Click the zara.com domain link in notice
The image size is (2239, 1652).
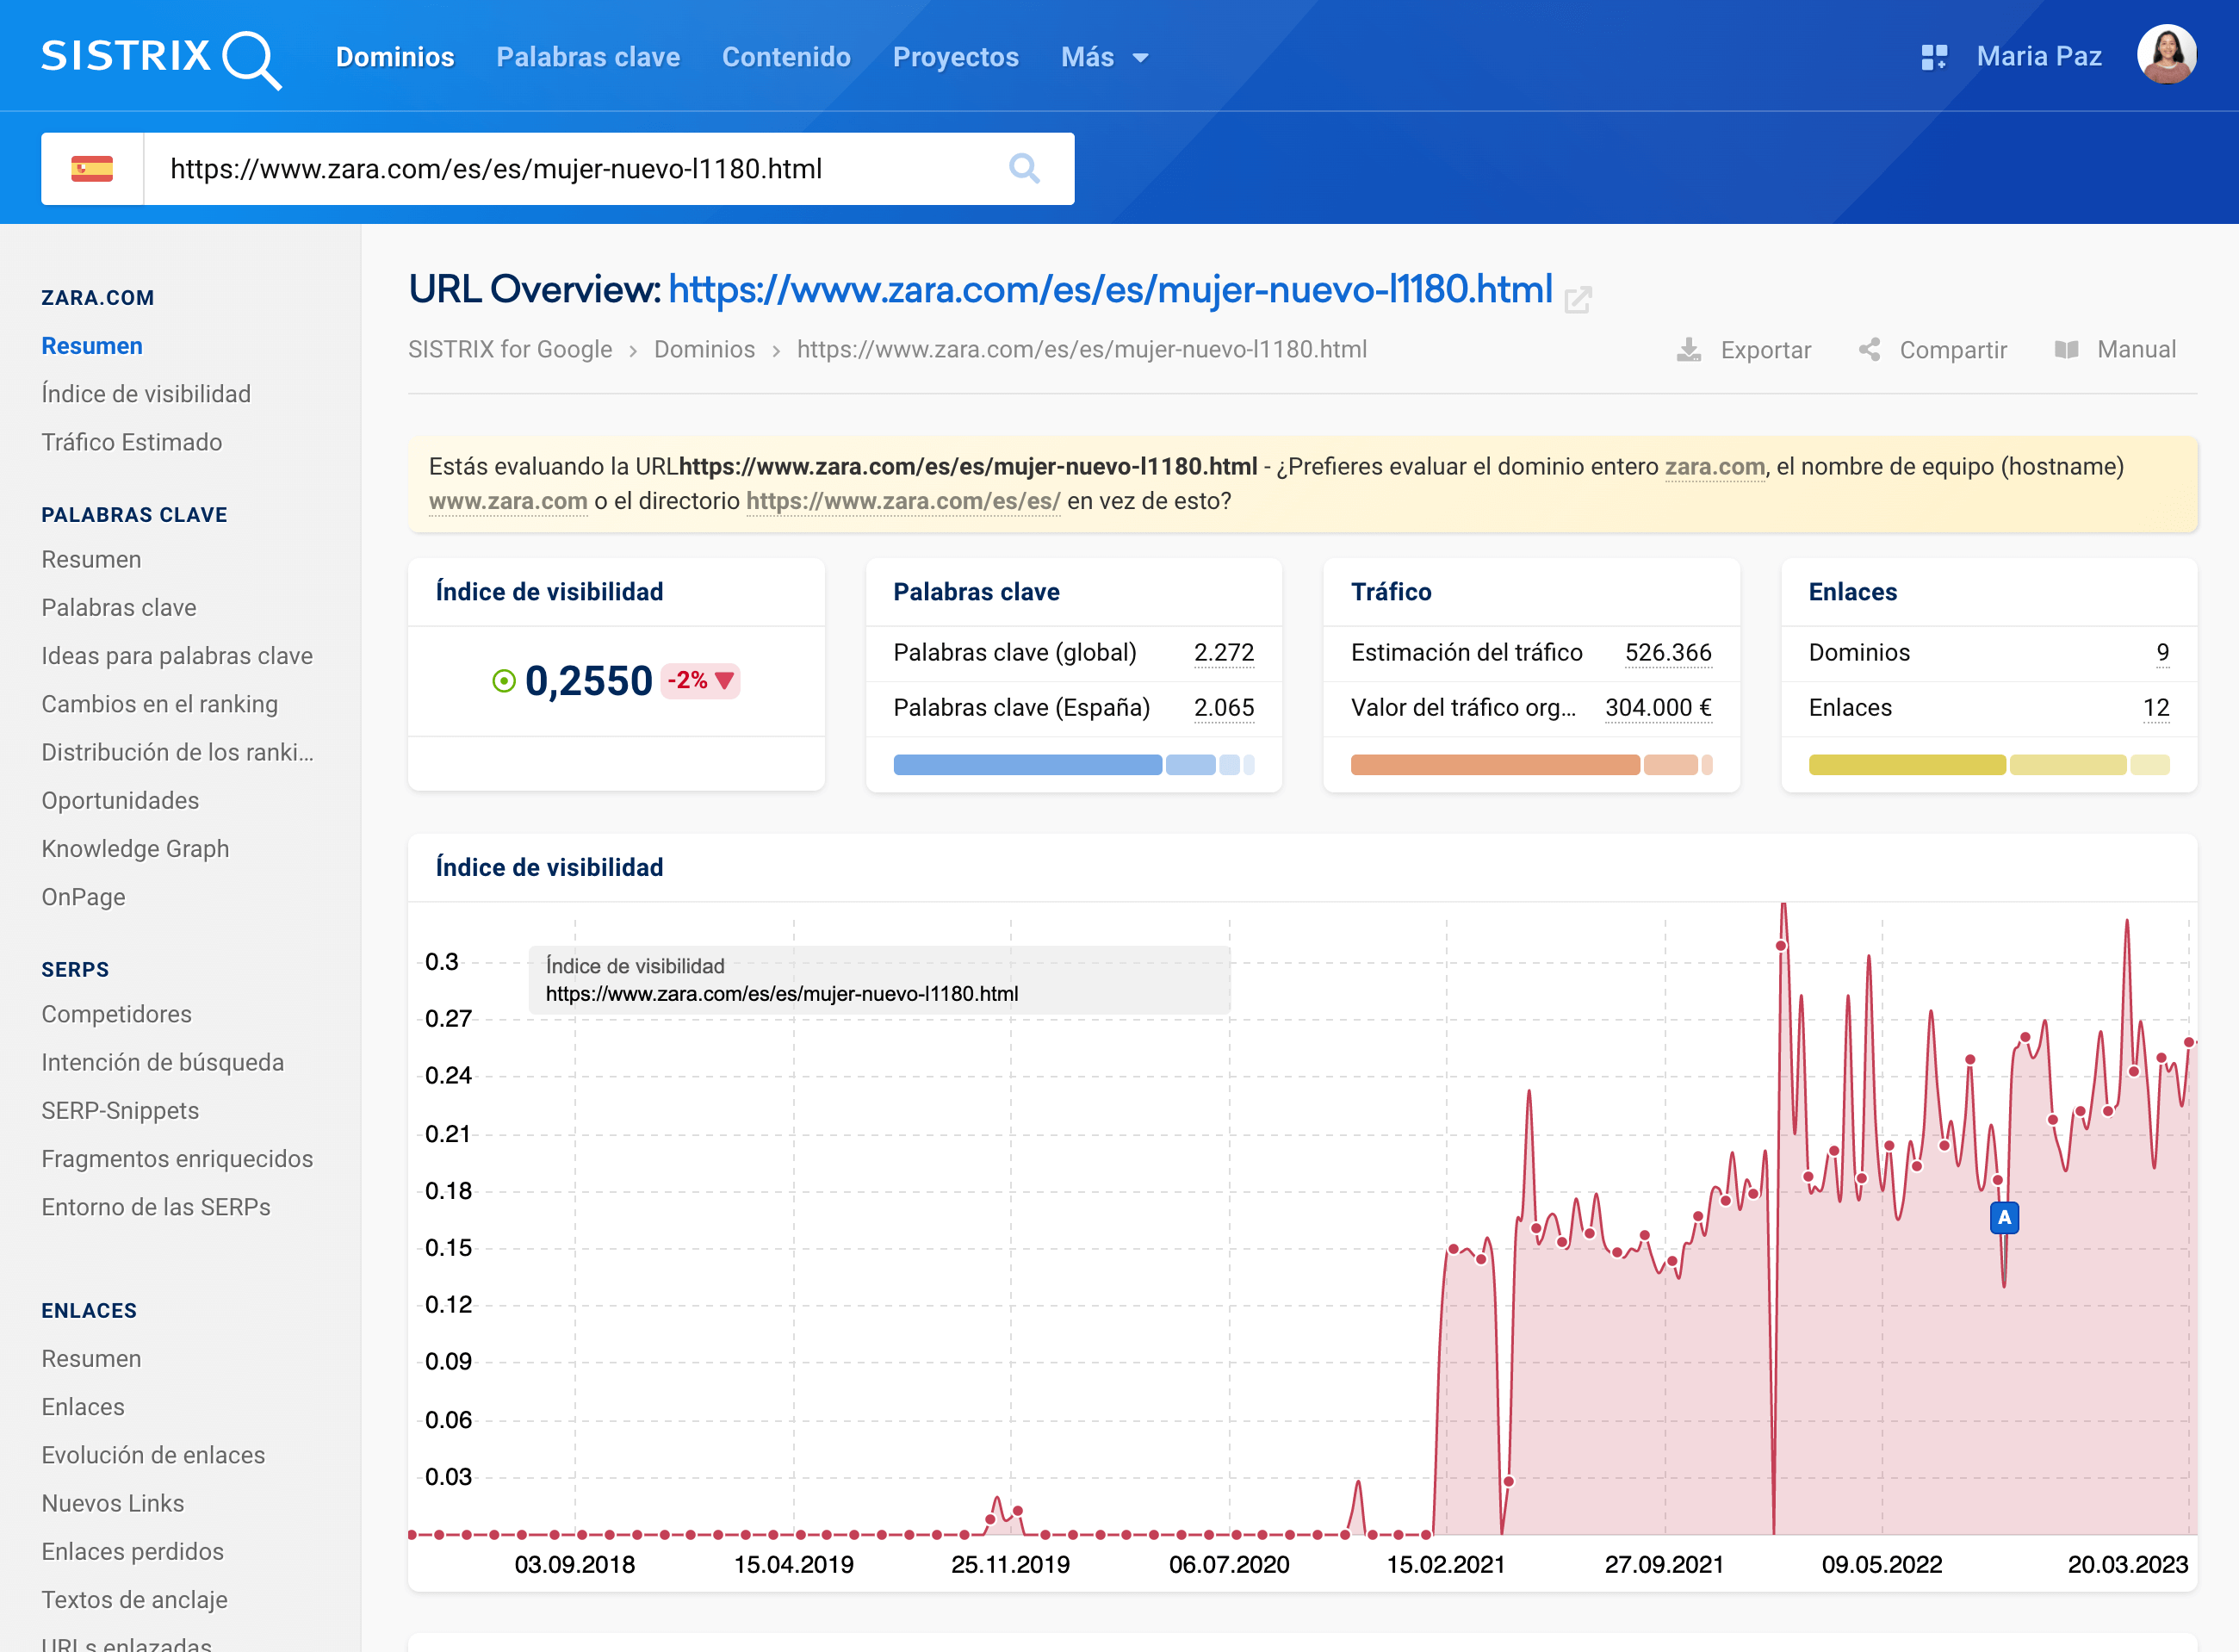click(x=1715, y=466)
